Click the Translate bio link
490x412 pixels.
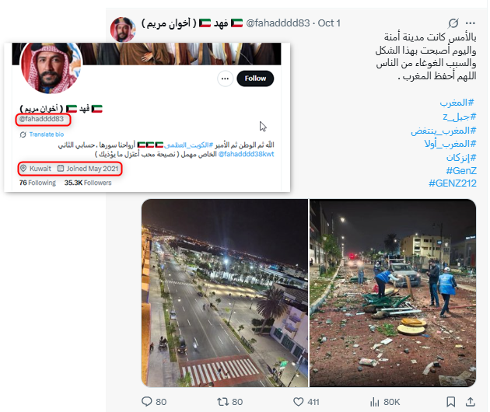[x=46, y=134]
